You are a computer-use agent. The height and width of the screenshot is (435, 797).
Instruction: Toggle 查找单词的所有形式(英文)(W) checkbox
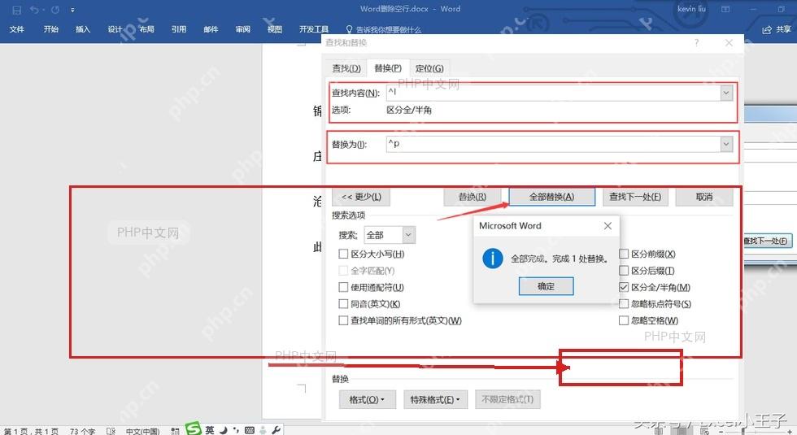343,320
